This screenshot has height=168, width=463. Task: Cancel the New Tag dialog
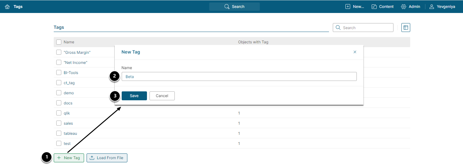pyautogui.click(x=162, y=96)
